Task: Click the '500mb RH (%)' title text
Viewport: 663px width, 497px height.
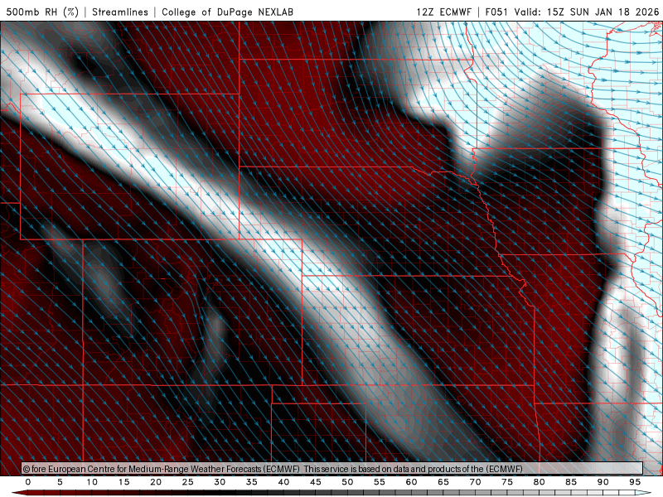Action: pos(42,12)
